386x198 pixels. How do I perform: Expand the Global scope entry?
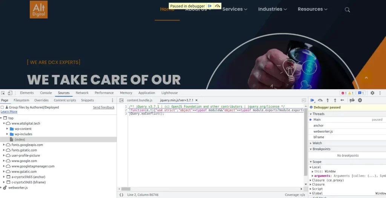click(x=311, y=193)
